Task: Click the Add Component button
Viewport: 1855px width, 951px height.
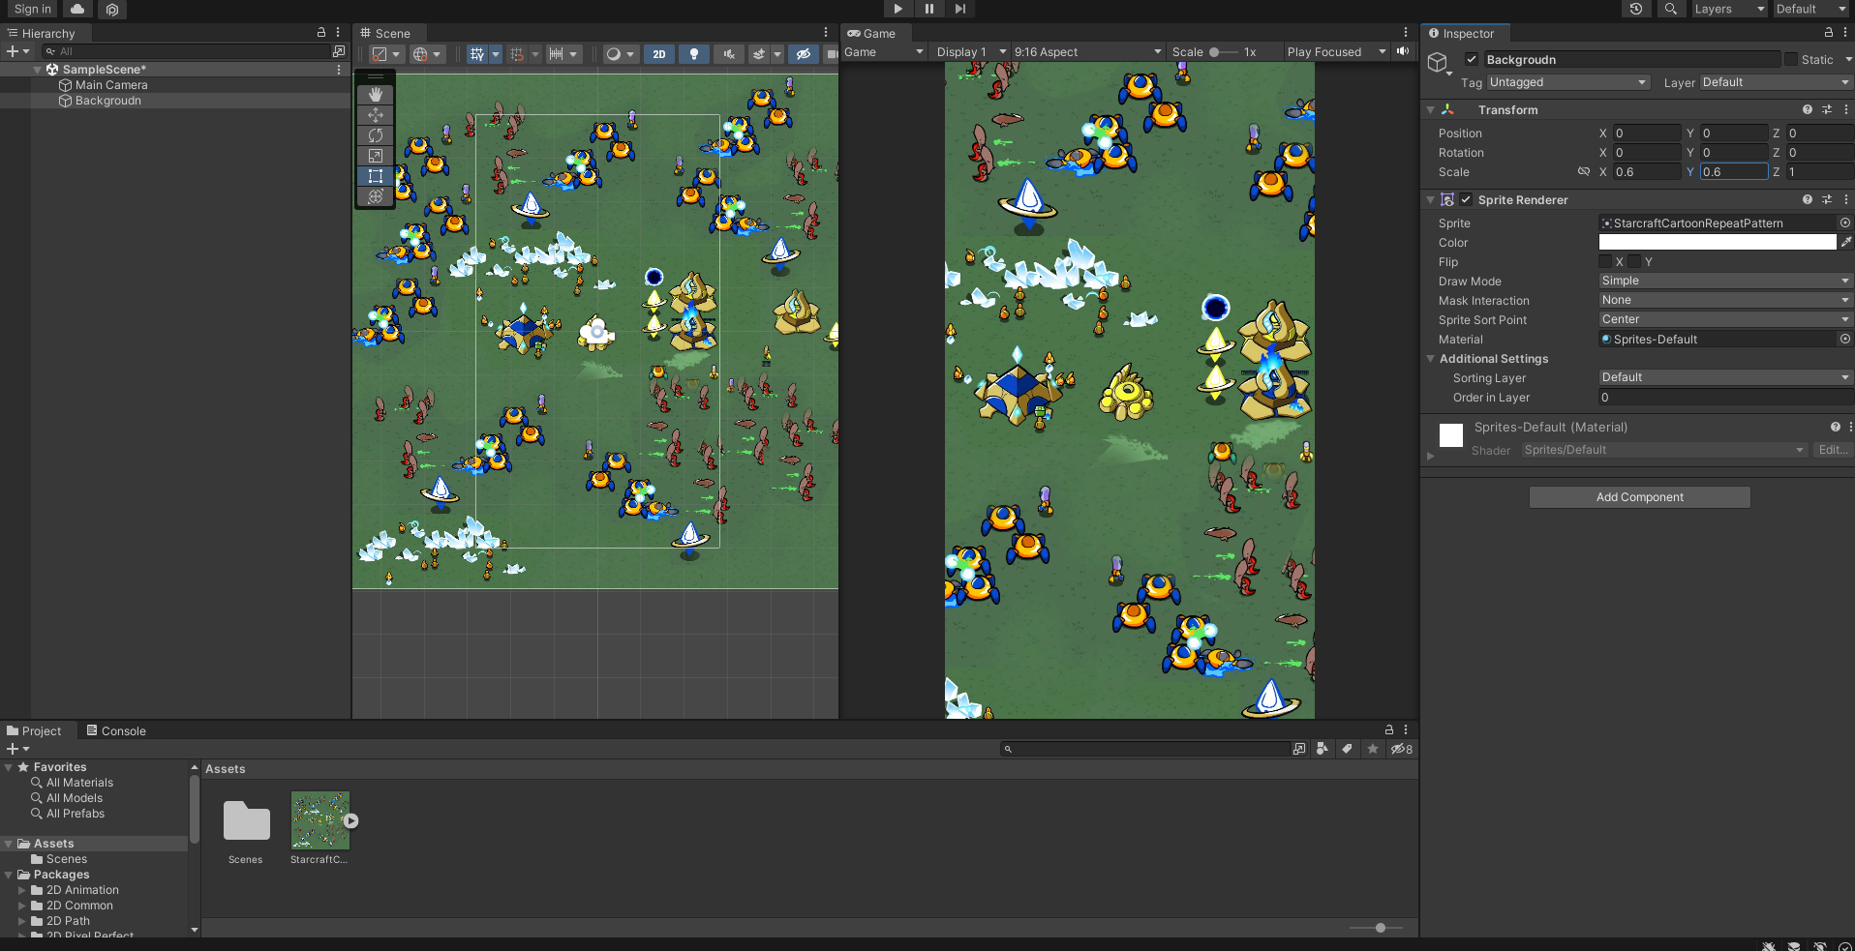Action: pos(1639,497)
